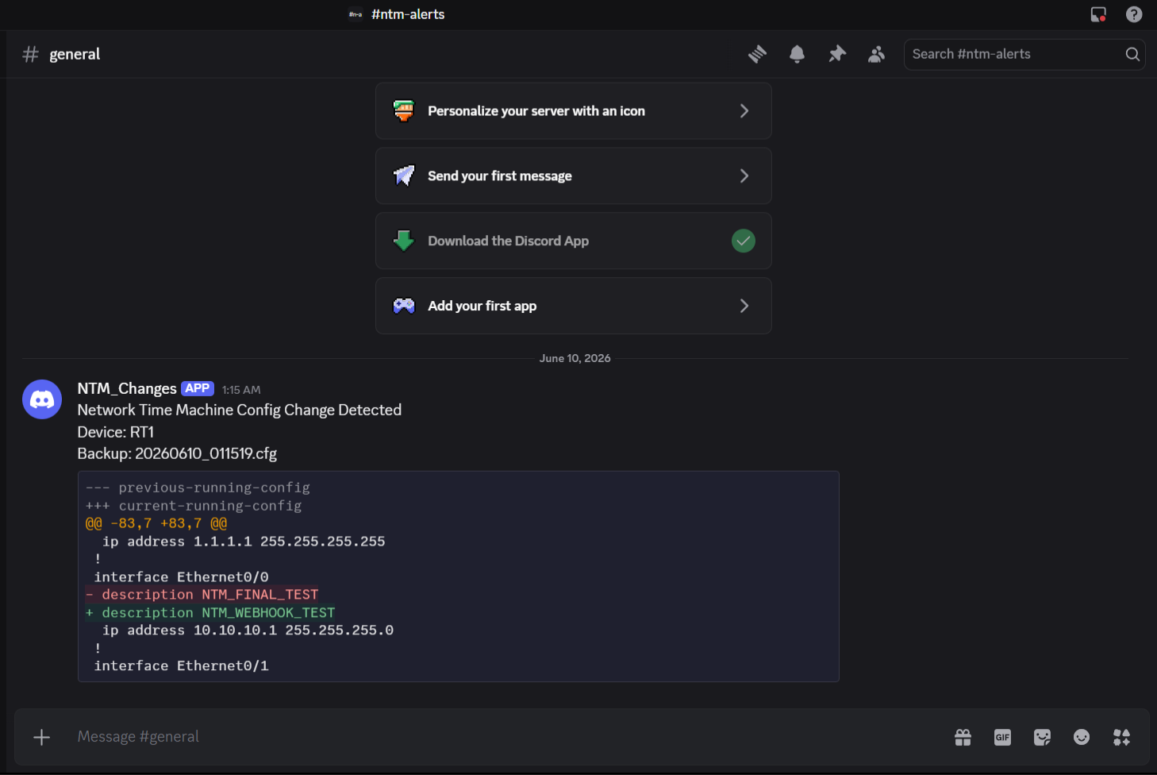
Task: Open the inbox icon at top right
Action: tap(1098, 14)
